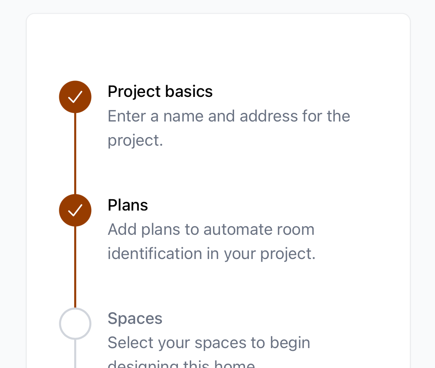Click the "Select your spaces to begin" description
Image resolution: width=435 pixels, height=368 pixels.
[209, 343]
